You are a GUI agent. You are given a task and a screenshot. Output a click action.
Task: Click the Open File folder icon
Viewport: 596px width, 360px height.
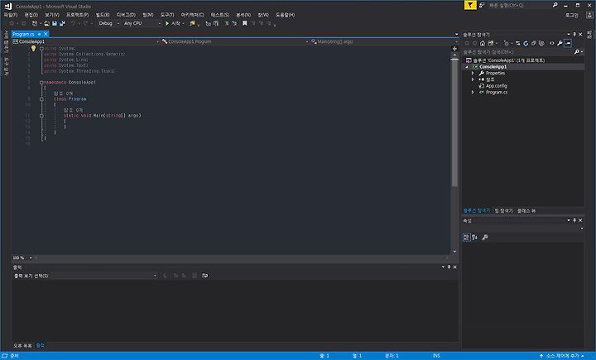point(46,23)
